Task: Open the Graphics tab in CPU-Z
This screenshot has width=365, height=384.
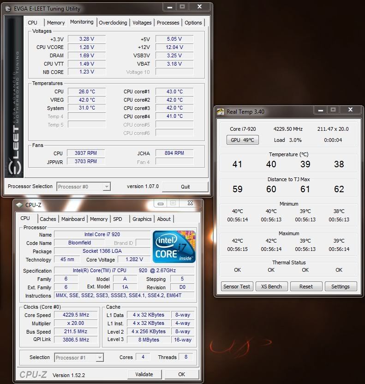Action: coord(142,219)
